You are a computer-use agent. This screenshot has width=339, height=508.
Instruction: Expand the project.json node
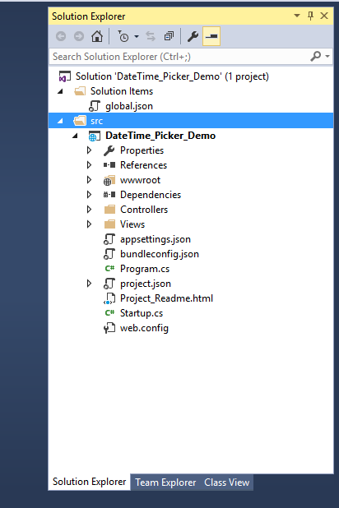[x=89, y=284]
